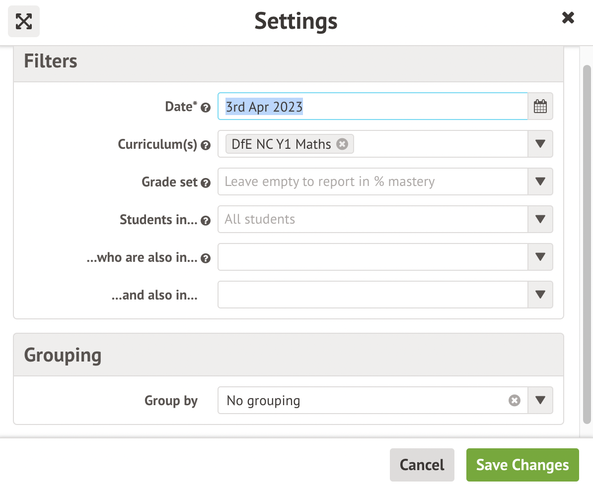
Task: Open the Students in dropdown arrow
Action: tap(540, 219)
